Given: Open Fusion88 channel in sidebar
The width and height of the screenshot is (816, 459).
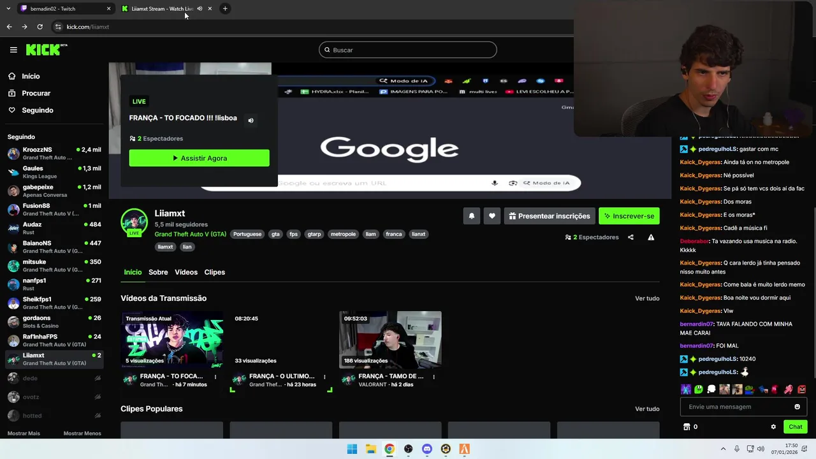Looking at the screenshot, I should [x=54, y=210].
